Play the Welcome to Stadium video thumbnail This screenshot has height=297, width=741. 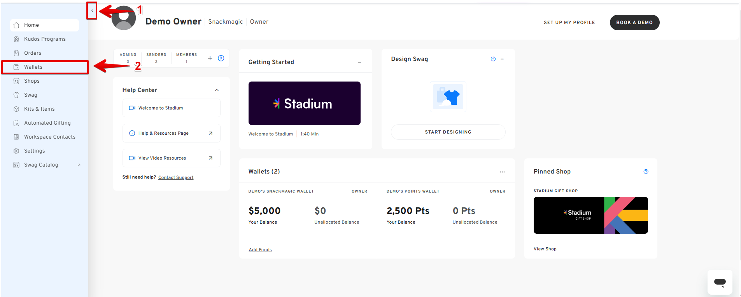click(304, 103)
